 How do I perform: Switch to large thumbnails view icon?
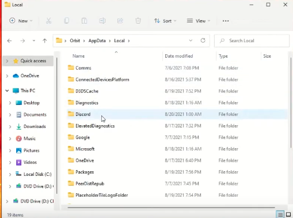288,215
